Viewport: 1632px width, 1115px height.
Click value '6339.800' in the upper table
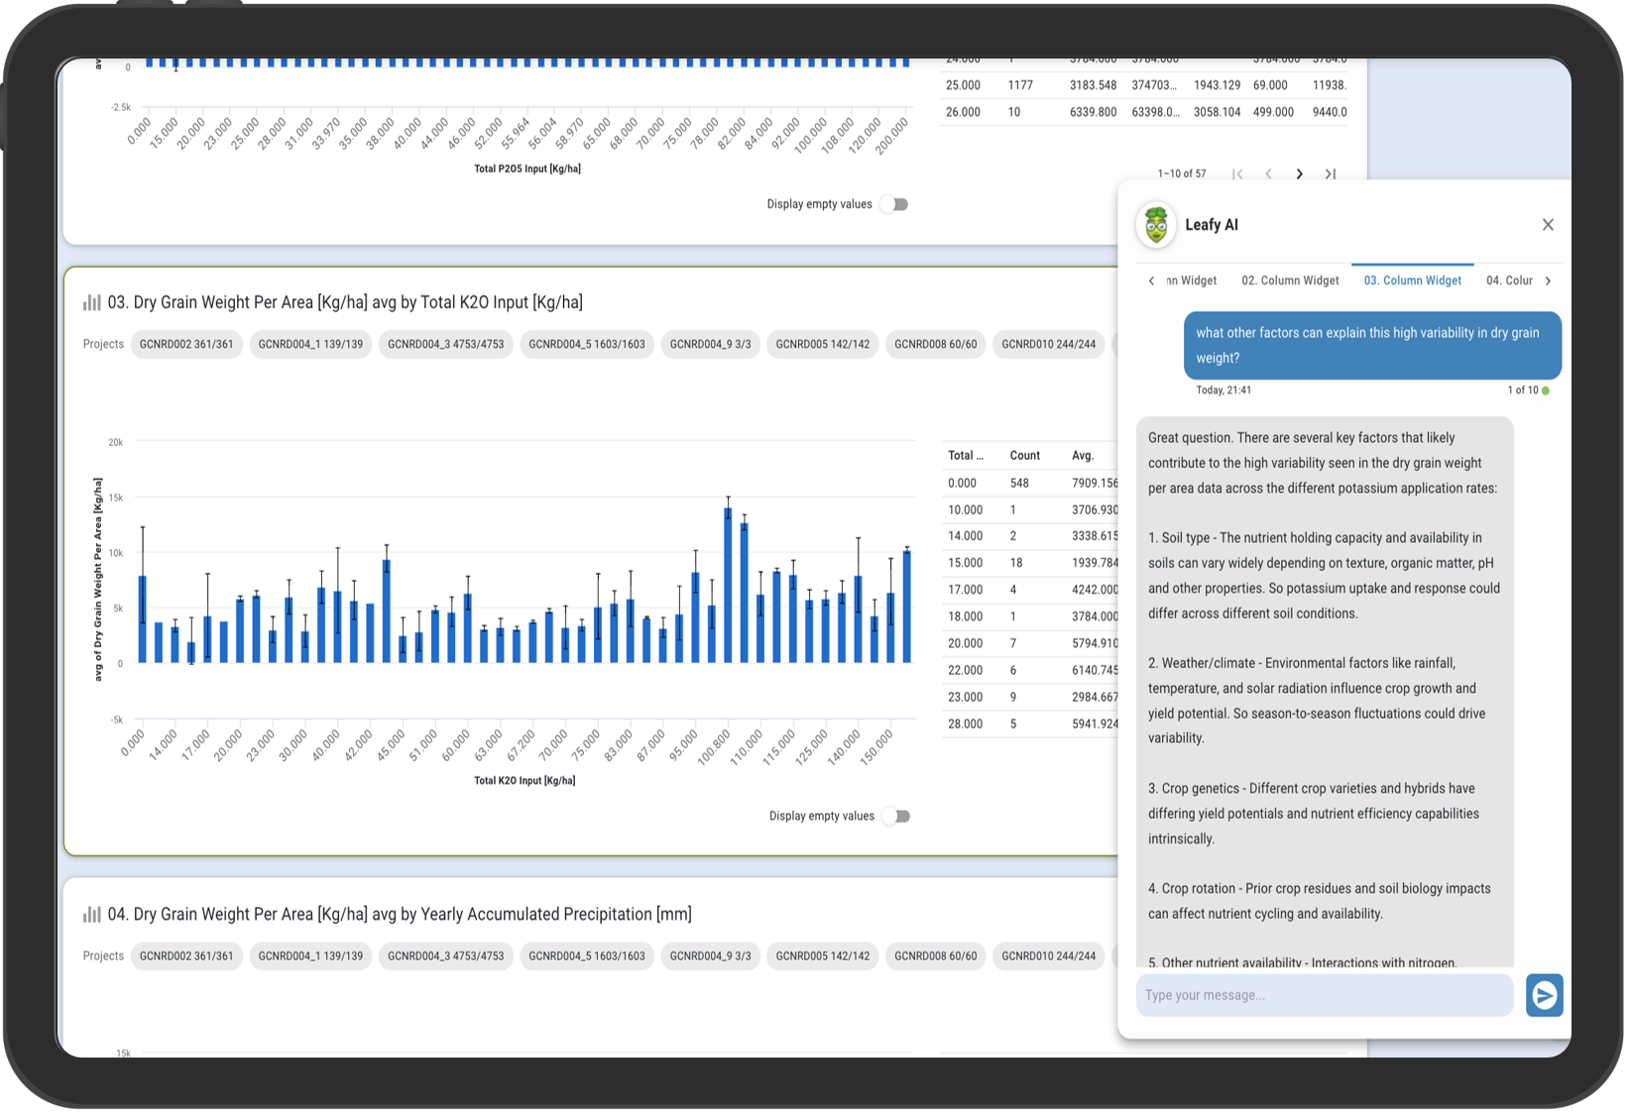pyautogui.click(x=1094, y=113)
